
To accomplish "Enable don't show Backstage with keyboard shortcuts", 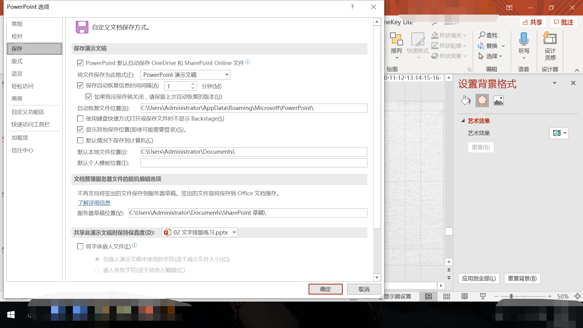I will click(x=80, y=119).
